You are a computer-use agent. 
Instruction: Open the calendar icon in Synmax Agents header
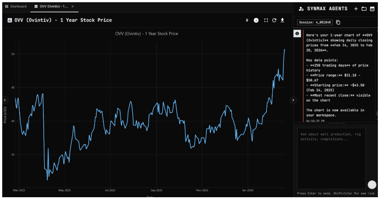point(372,9)
